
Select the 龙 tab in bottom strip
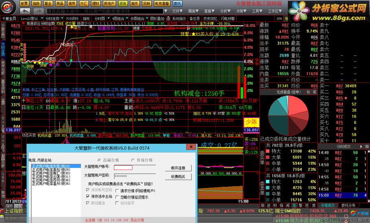[x=294, y=205]
